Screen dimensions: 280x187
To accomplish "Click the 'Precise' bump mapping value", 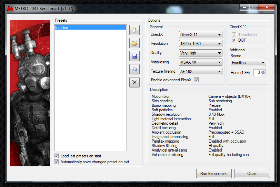I will click(x=214, y=105).
